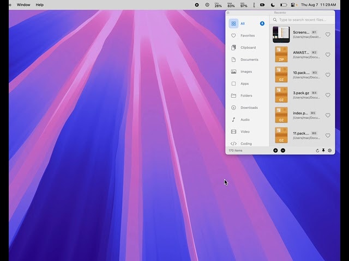Favorite the Screens... file with heart
Viewport: 349px width, 261px height.
click(x=328, y=34)
